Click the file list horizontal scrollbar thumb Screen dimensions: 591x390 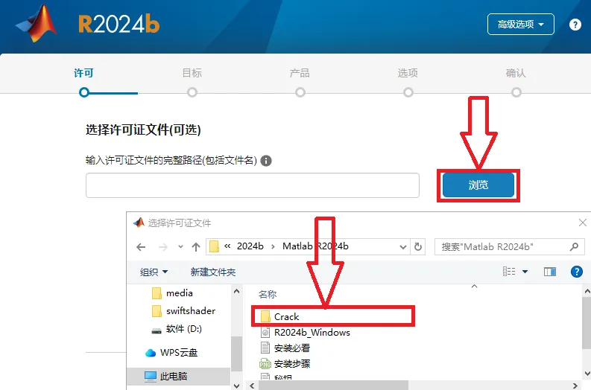[334, 386]
